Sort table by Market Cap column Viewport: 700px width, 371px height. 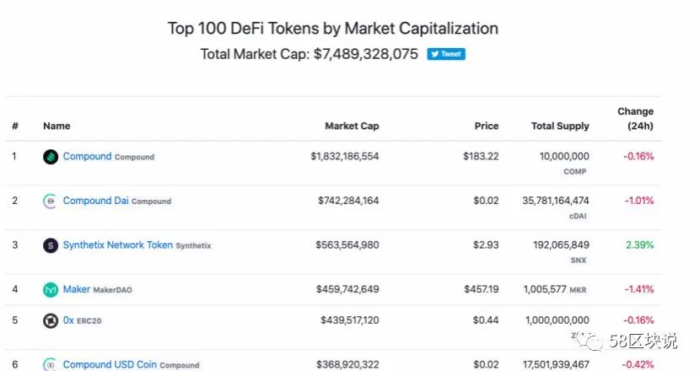click(352, 126)
